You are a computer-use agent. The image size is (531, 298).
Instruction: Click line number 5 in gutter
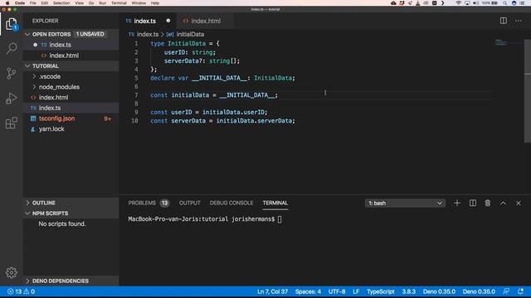click(x=136, y=78)
